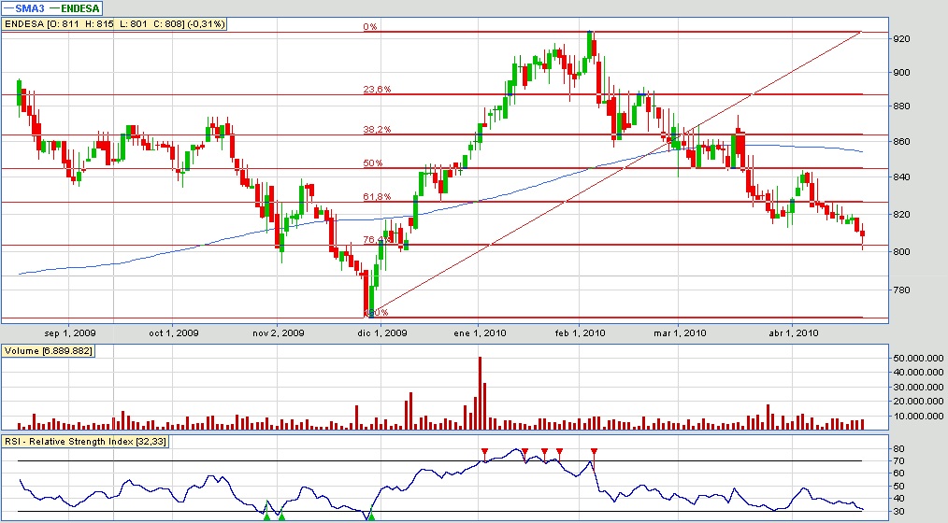Click the leftmost green RSI oversold marker

click(x=266, y=516)
